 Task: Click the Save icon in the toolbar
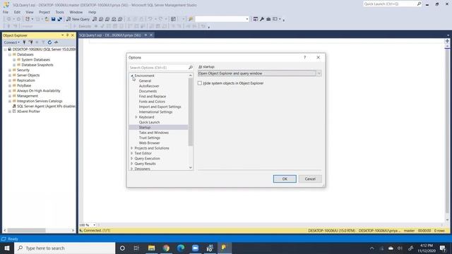[54, 19]
